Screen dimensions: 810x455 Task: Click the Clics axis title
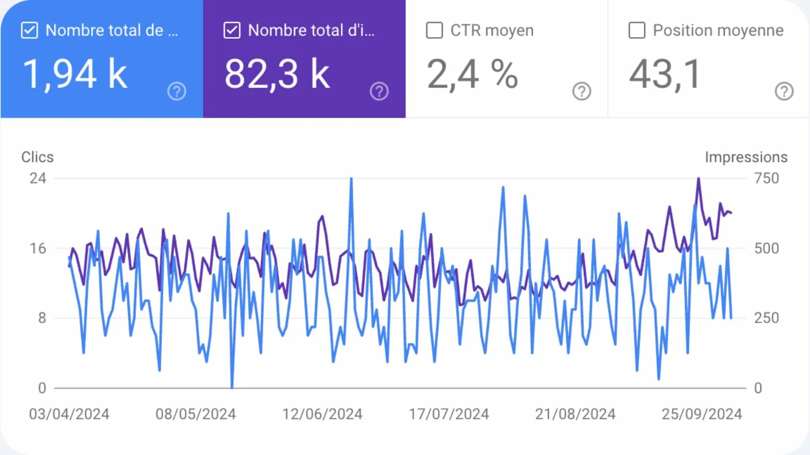[38, 157]
